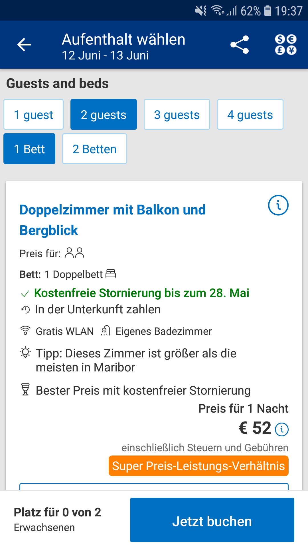Select the 1 guest option
Image resolution: width=308 pixels, height=549 pixels.
tap(33, 115)
